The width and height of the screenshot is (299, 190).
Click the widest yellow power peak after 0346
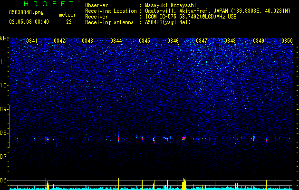(184, 184)
